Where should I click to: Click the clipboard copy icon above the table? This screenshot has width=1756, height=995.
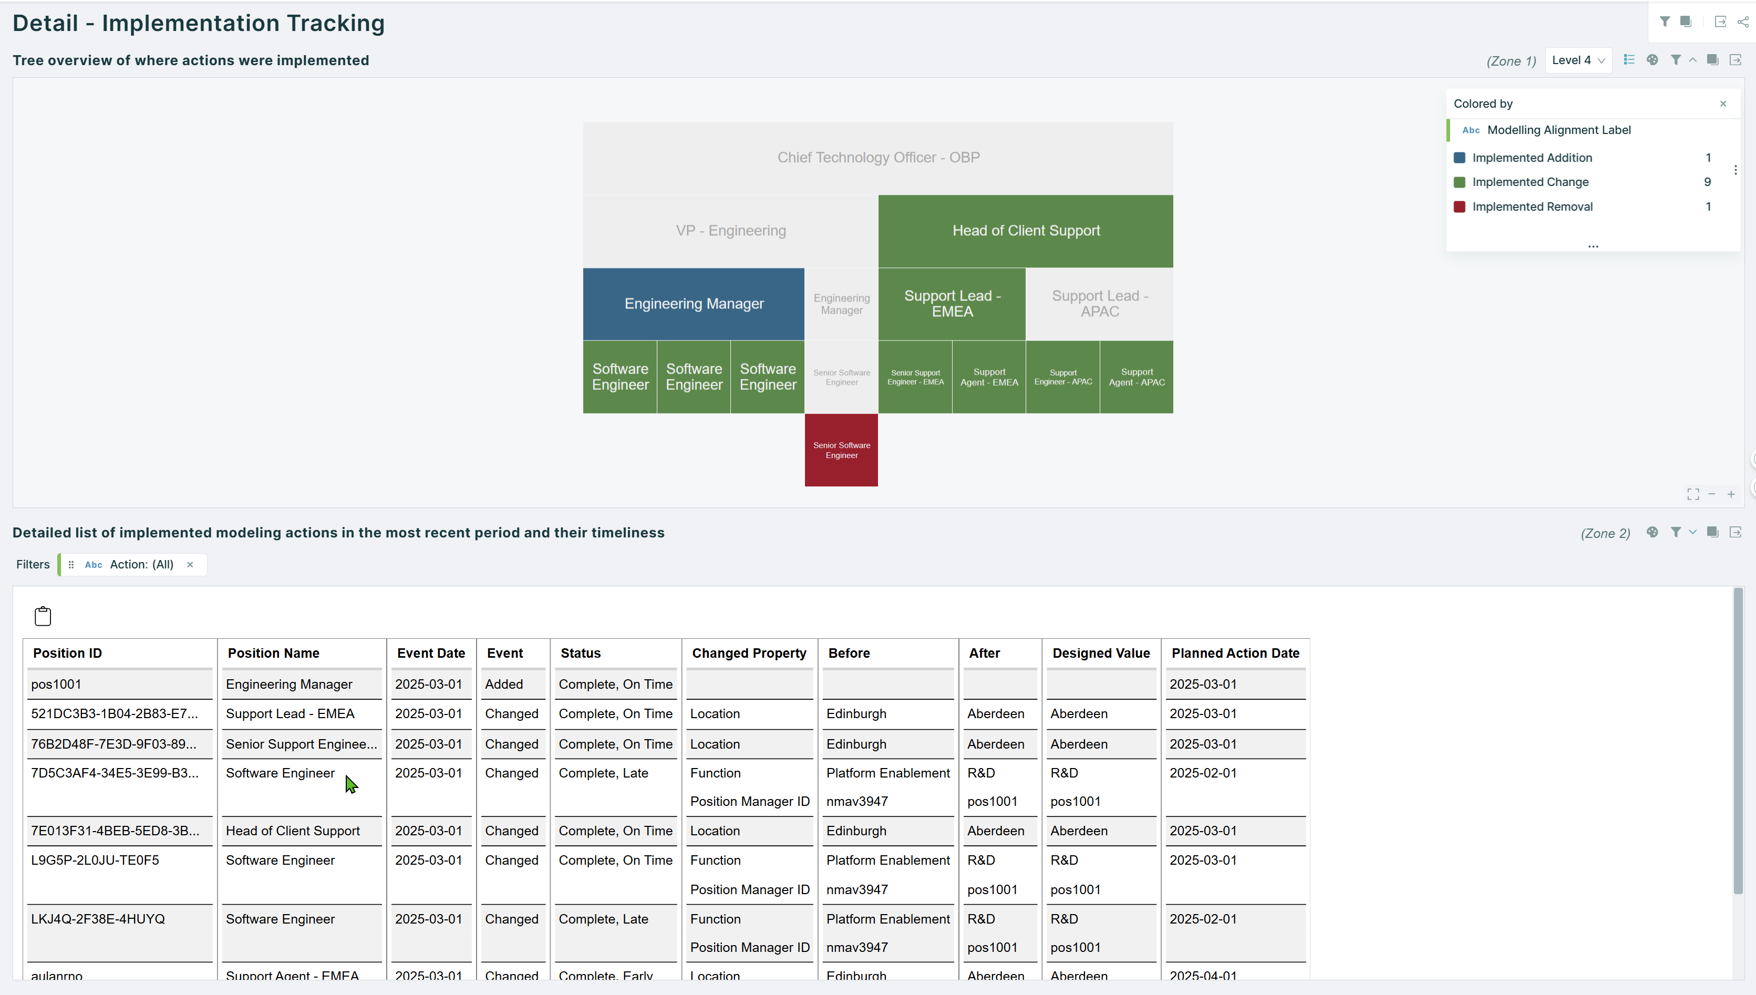coord(43,615)
